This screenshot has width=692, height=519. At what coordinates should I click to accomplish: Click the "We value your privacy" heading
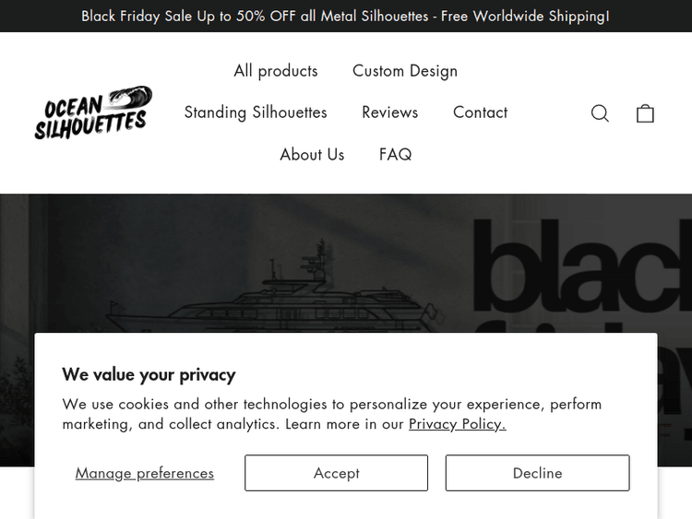pyautogui.click(x=149, y=374)
